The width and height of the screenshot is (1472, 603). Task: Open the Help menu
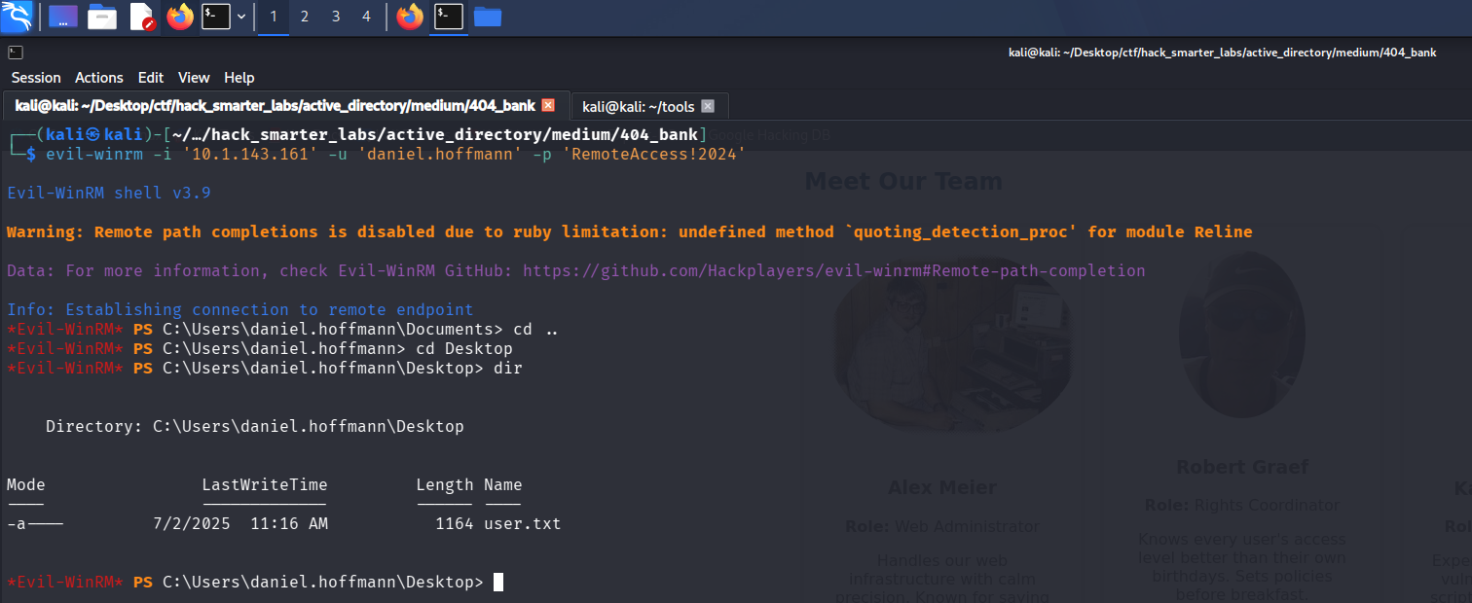click(x=239, y=78)
